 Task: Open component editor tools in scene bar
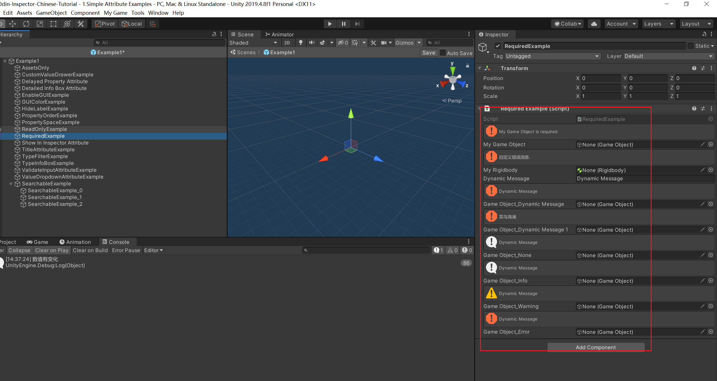pyautogui.click(x=373, y=43)
